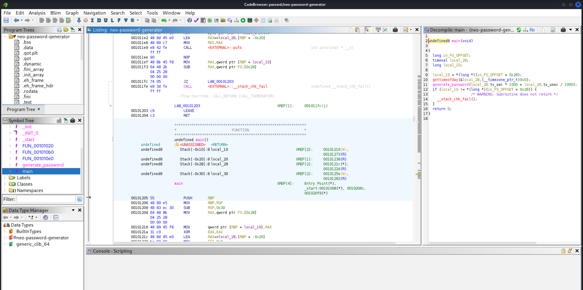The width and height of the screenshot is (583, 290).
Task: Toggle navigation by Function 'F' button
Action: (x=119, y=20)
